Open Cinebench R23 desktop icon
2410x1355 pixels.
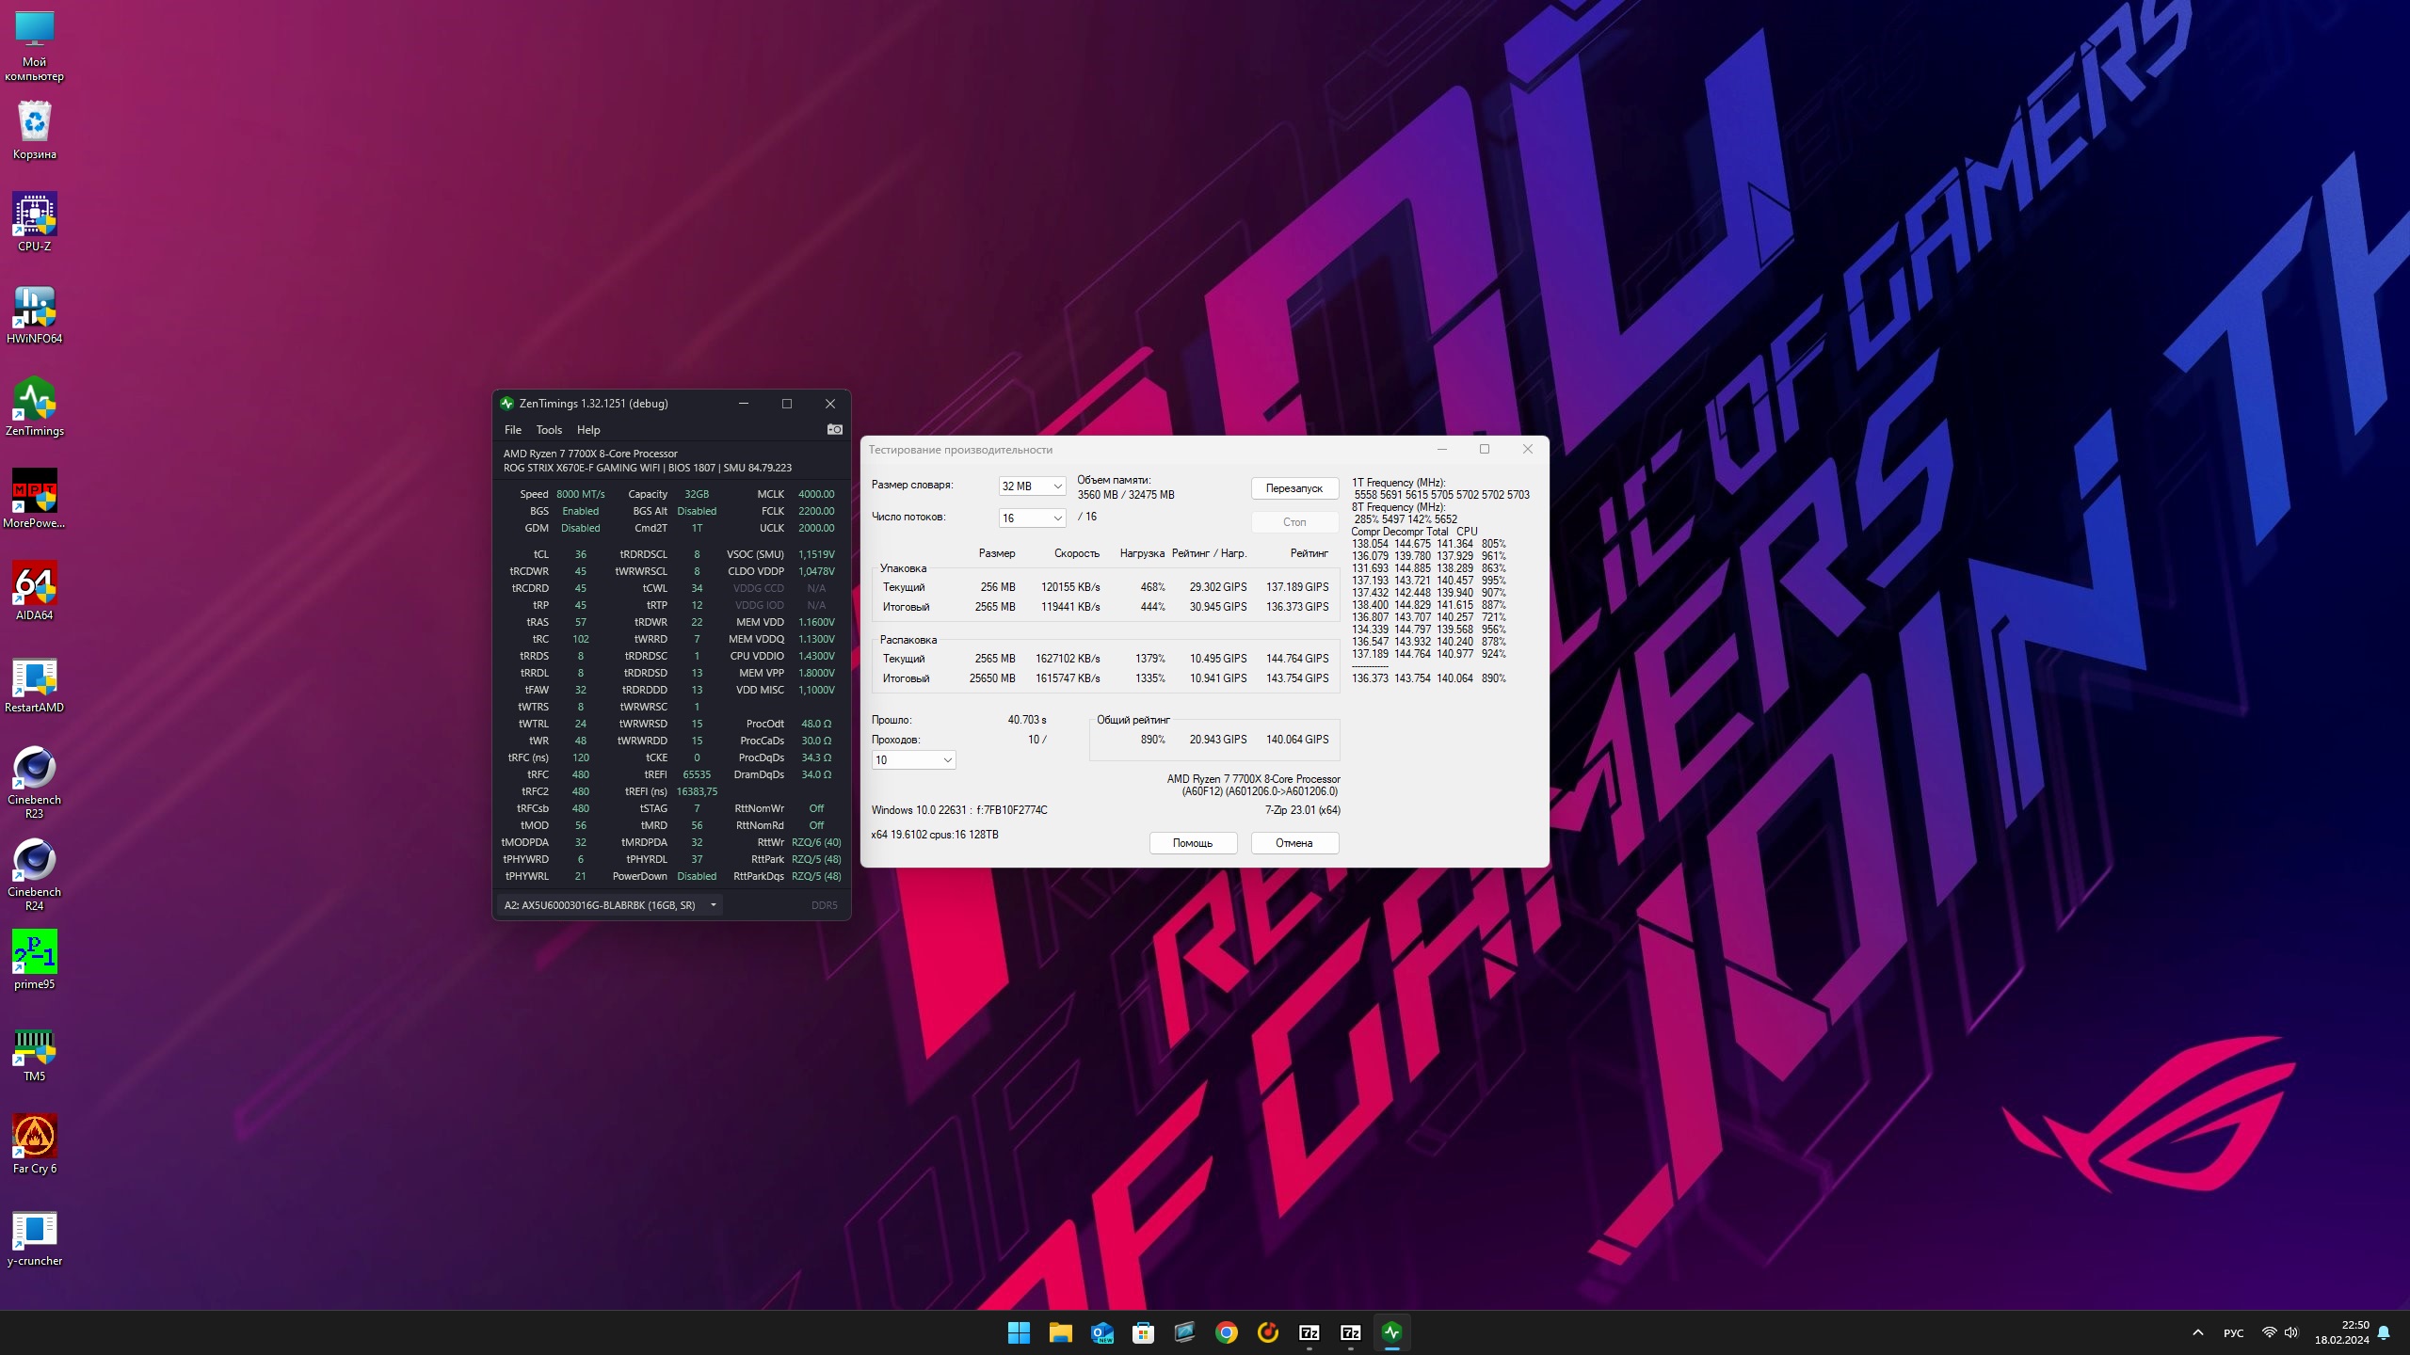point(35,769)
